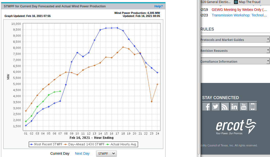Image resolution: width=270 pixels, height=157 pixels.
Task: Click the Feb 16, 2021 Hour Ending axis title
Action: click(x=92, y=138)
